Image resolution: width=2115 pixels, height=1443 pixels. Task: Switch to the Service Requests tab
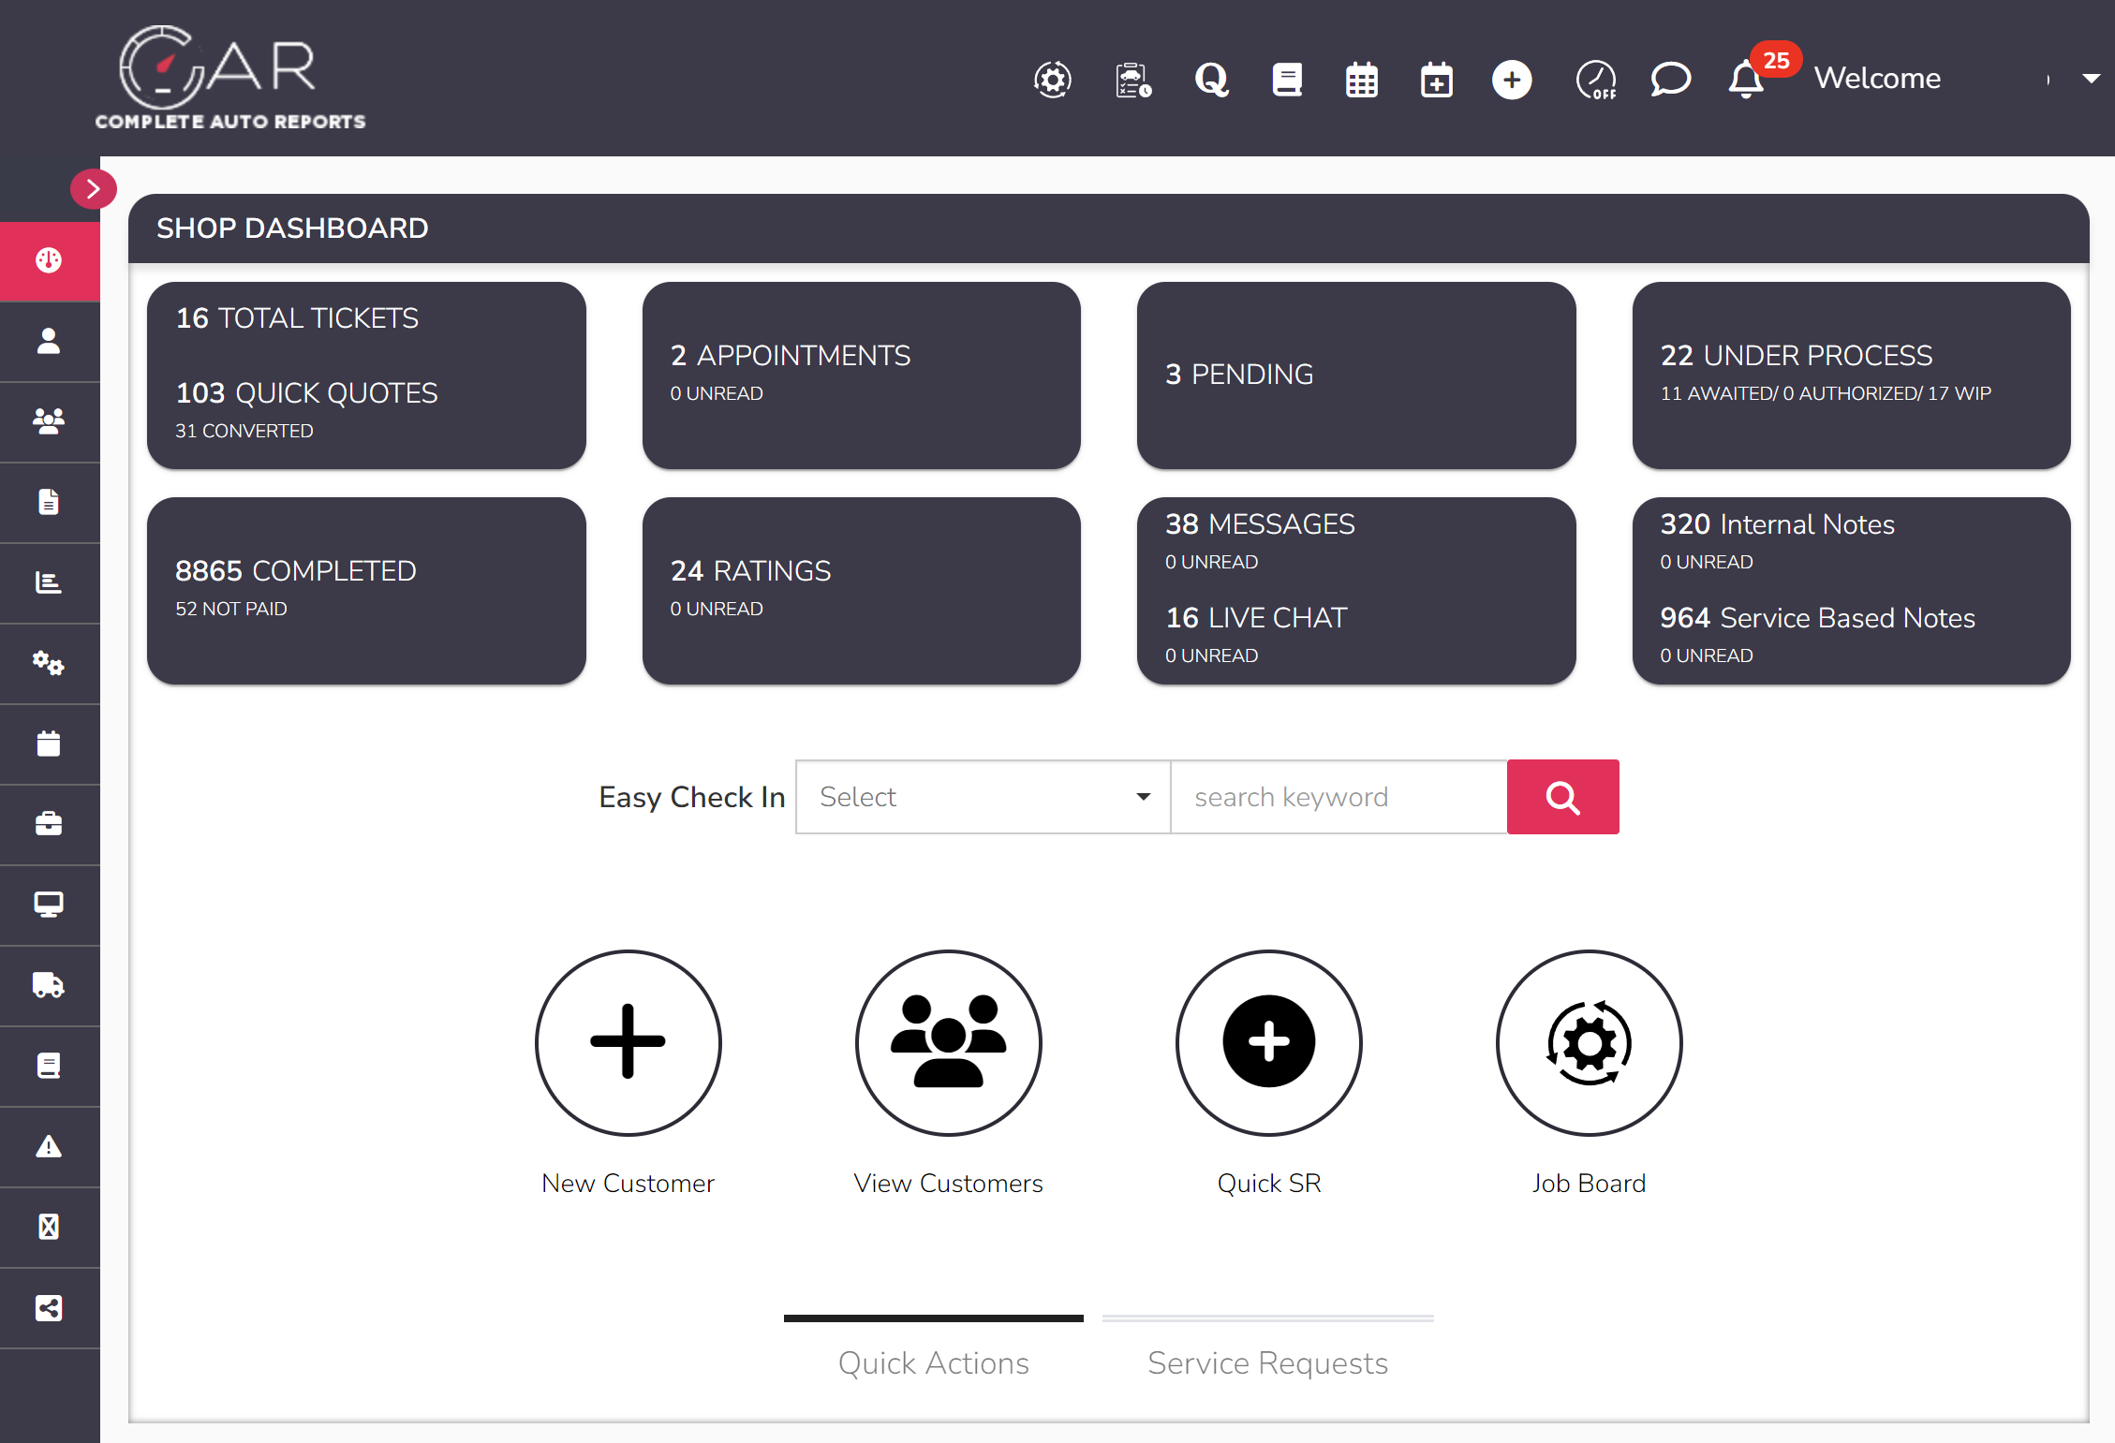pos(1267,1363)
